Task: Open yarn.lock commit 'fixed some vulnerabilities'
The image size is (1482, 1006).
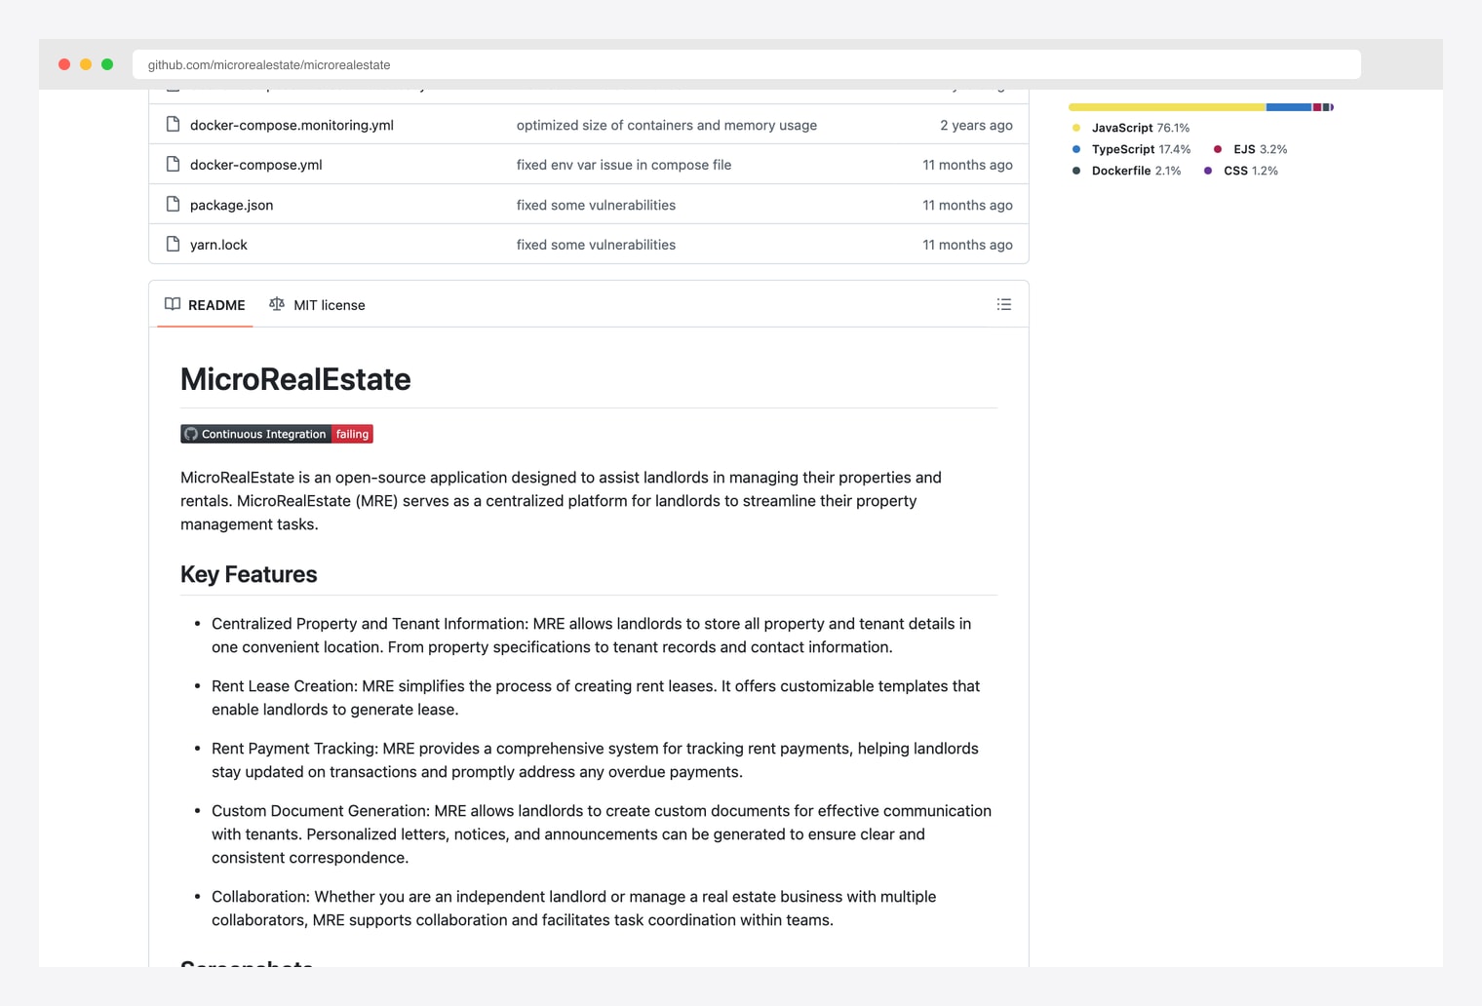Action: (x=596, y=245)
